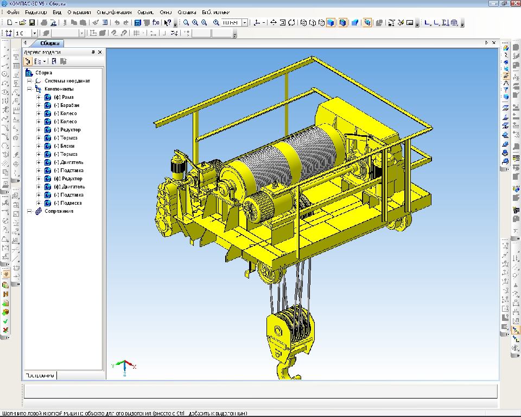
Task: Open the variables fx icon
Action: [x=156, y=23]
